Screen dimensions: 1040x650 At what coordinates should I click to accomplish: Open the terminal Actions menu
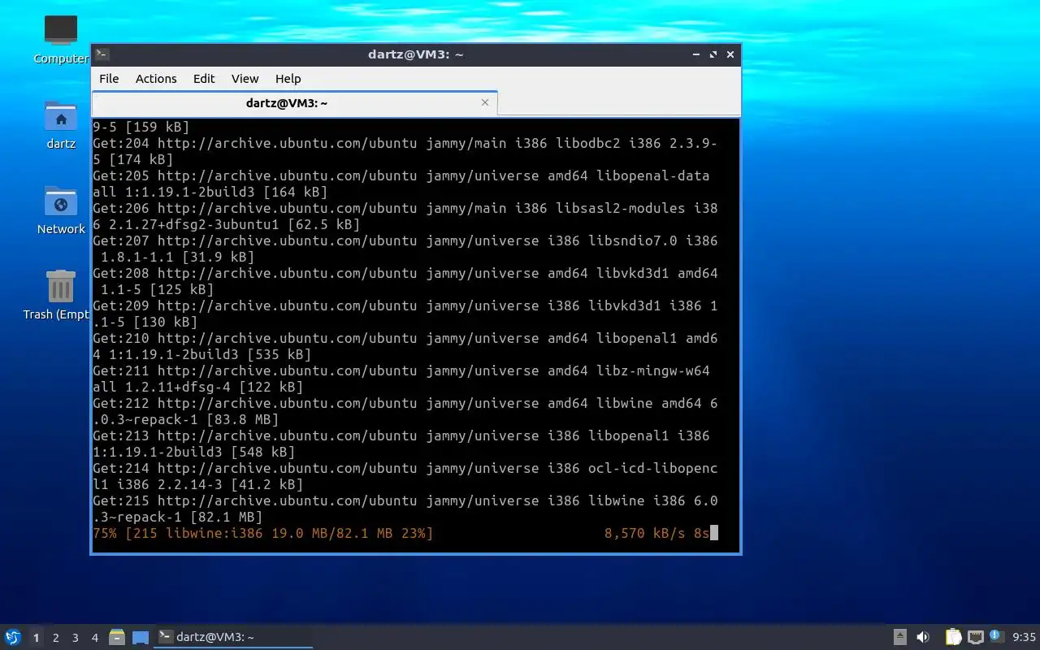coord(156,79)
